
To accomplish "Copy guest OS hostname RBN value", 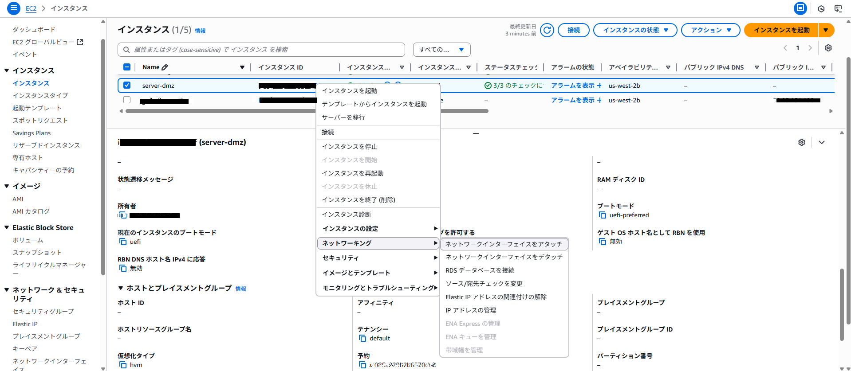I will 603,242.
